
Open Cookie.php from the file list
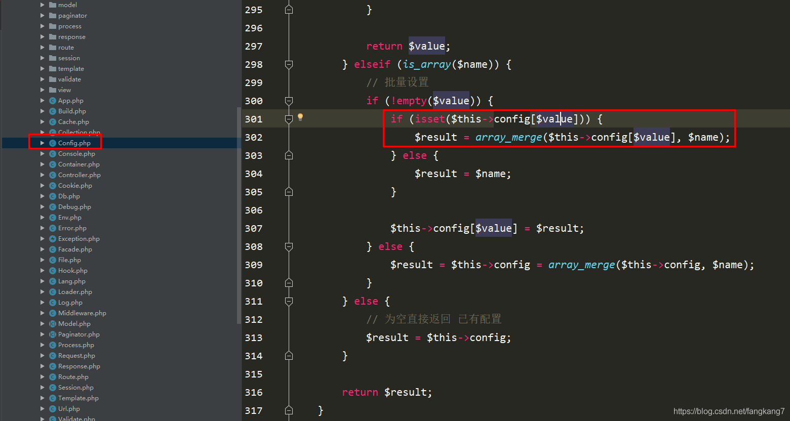coord(75,186)
